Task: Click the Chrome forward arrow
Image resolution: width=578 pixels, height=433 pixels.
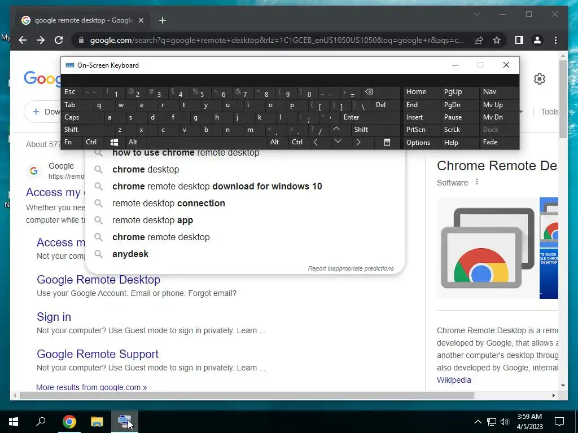Action: coord(41,40)
